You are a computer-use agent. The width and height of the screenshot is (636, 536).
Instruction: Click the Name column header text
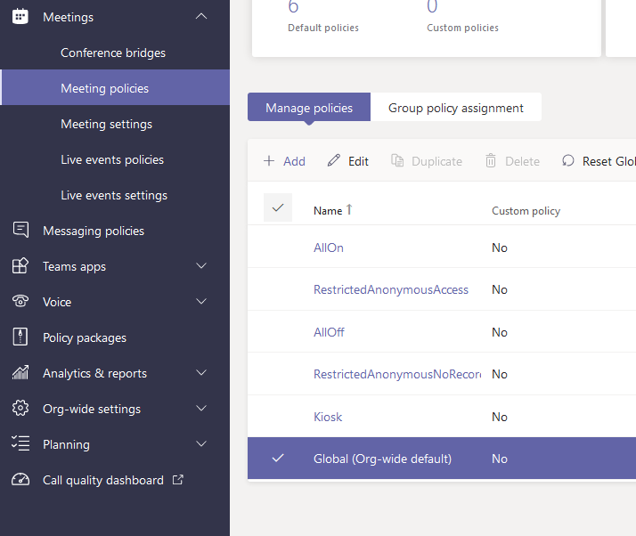tap(328, 211)
